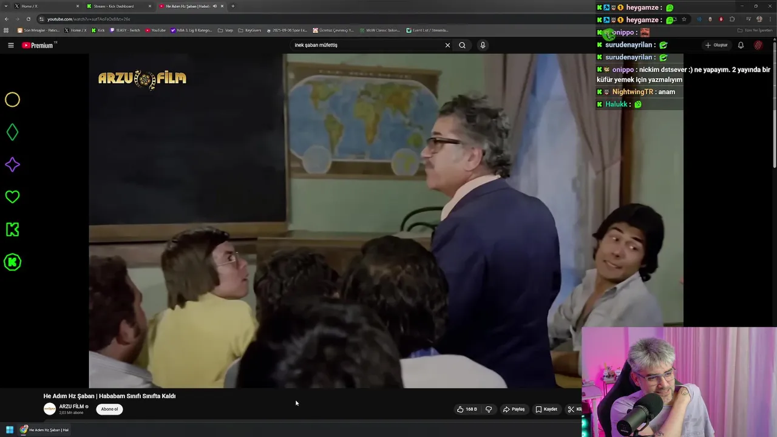Expand the Voep bookmark folder

point(225,30)
